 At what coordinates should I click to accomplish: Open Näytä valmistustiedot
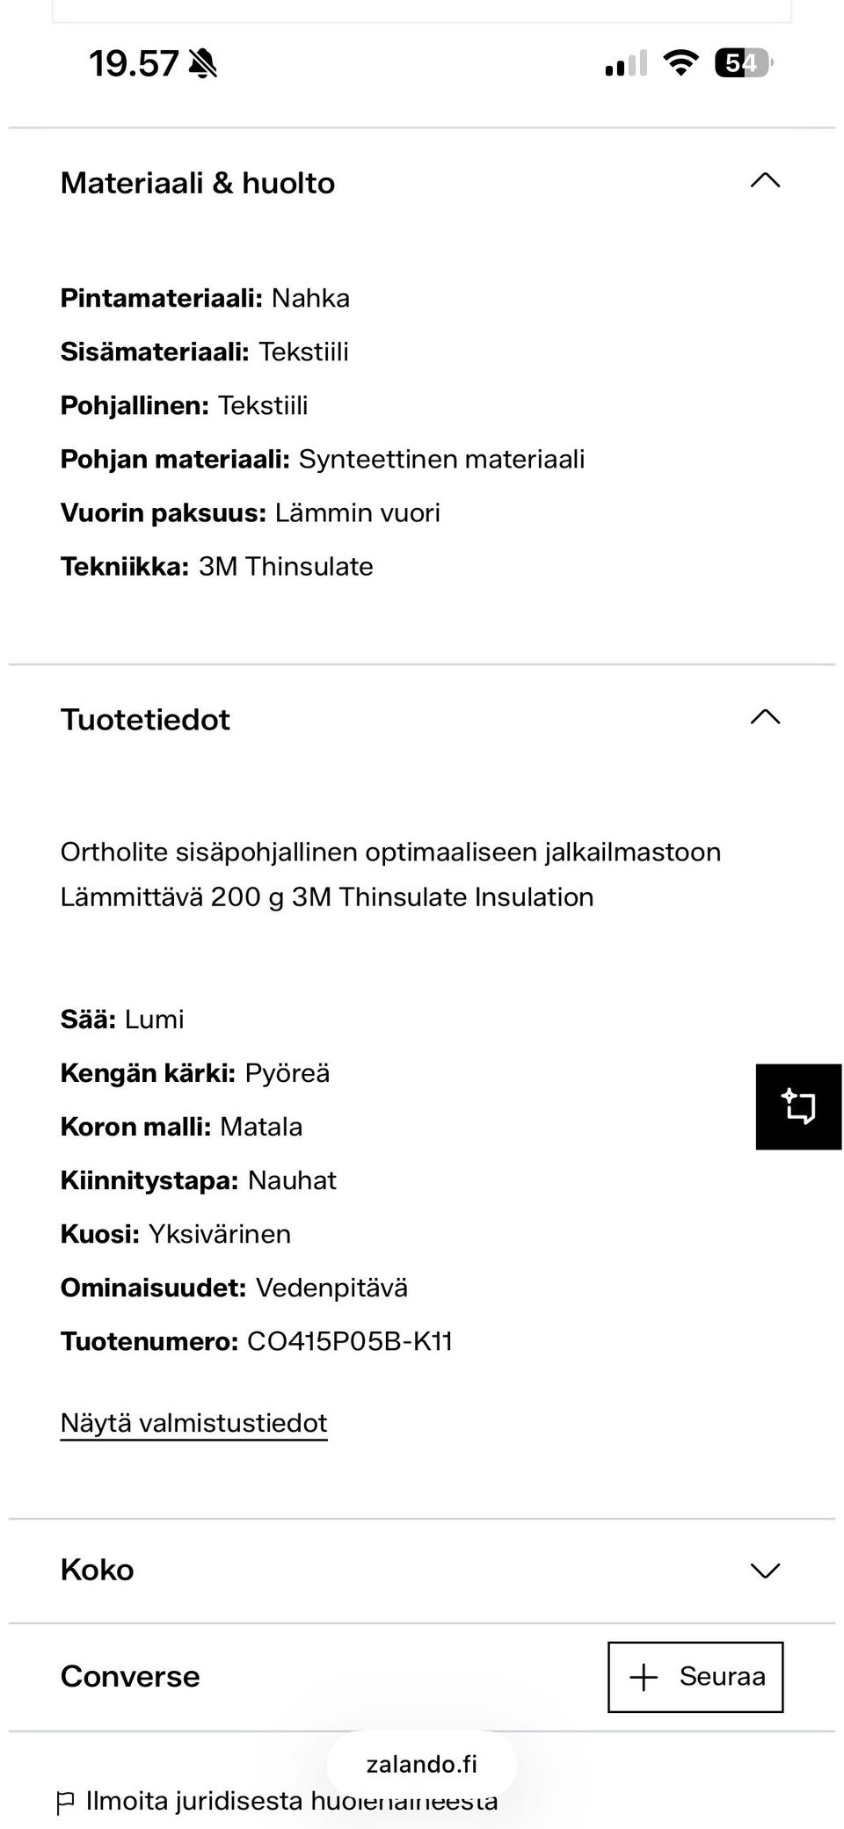(193, 1422)
